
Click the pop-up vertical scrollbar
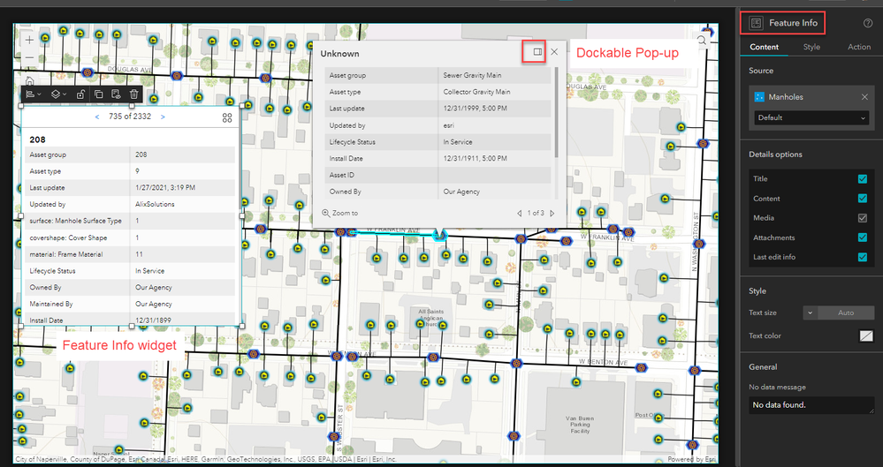tap(556, 112)
